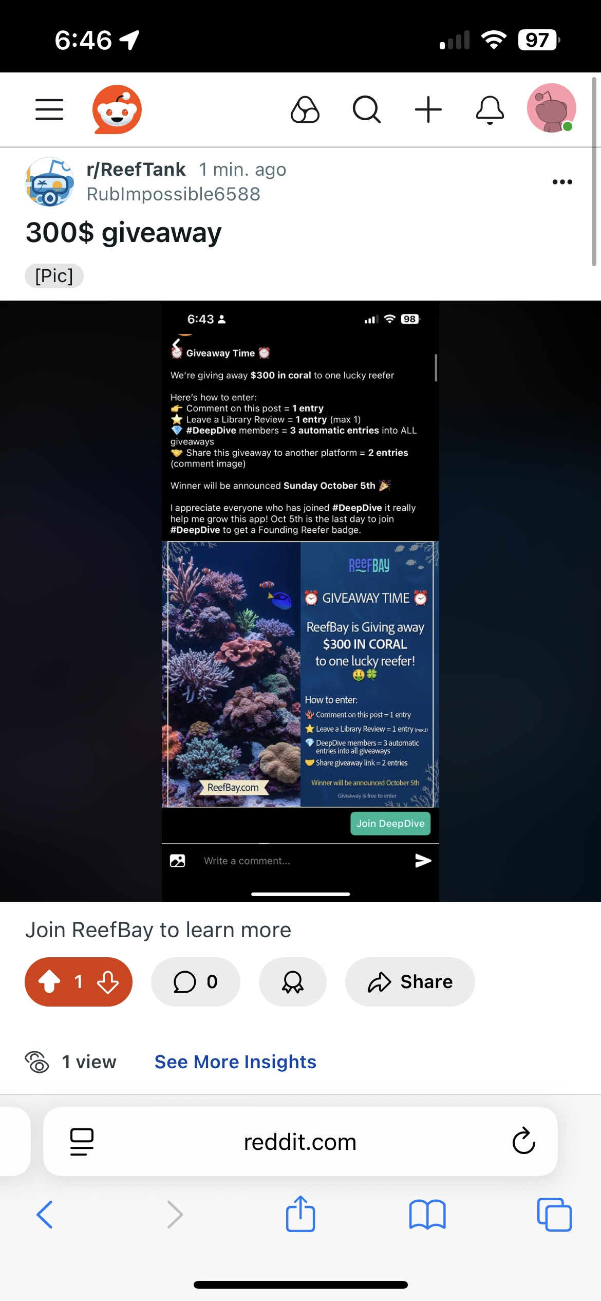The image size is (601, 1301).
Task: Select the [Pic] post flair tag
Action: (54, 276)
